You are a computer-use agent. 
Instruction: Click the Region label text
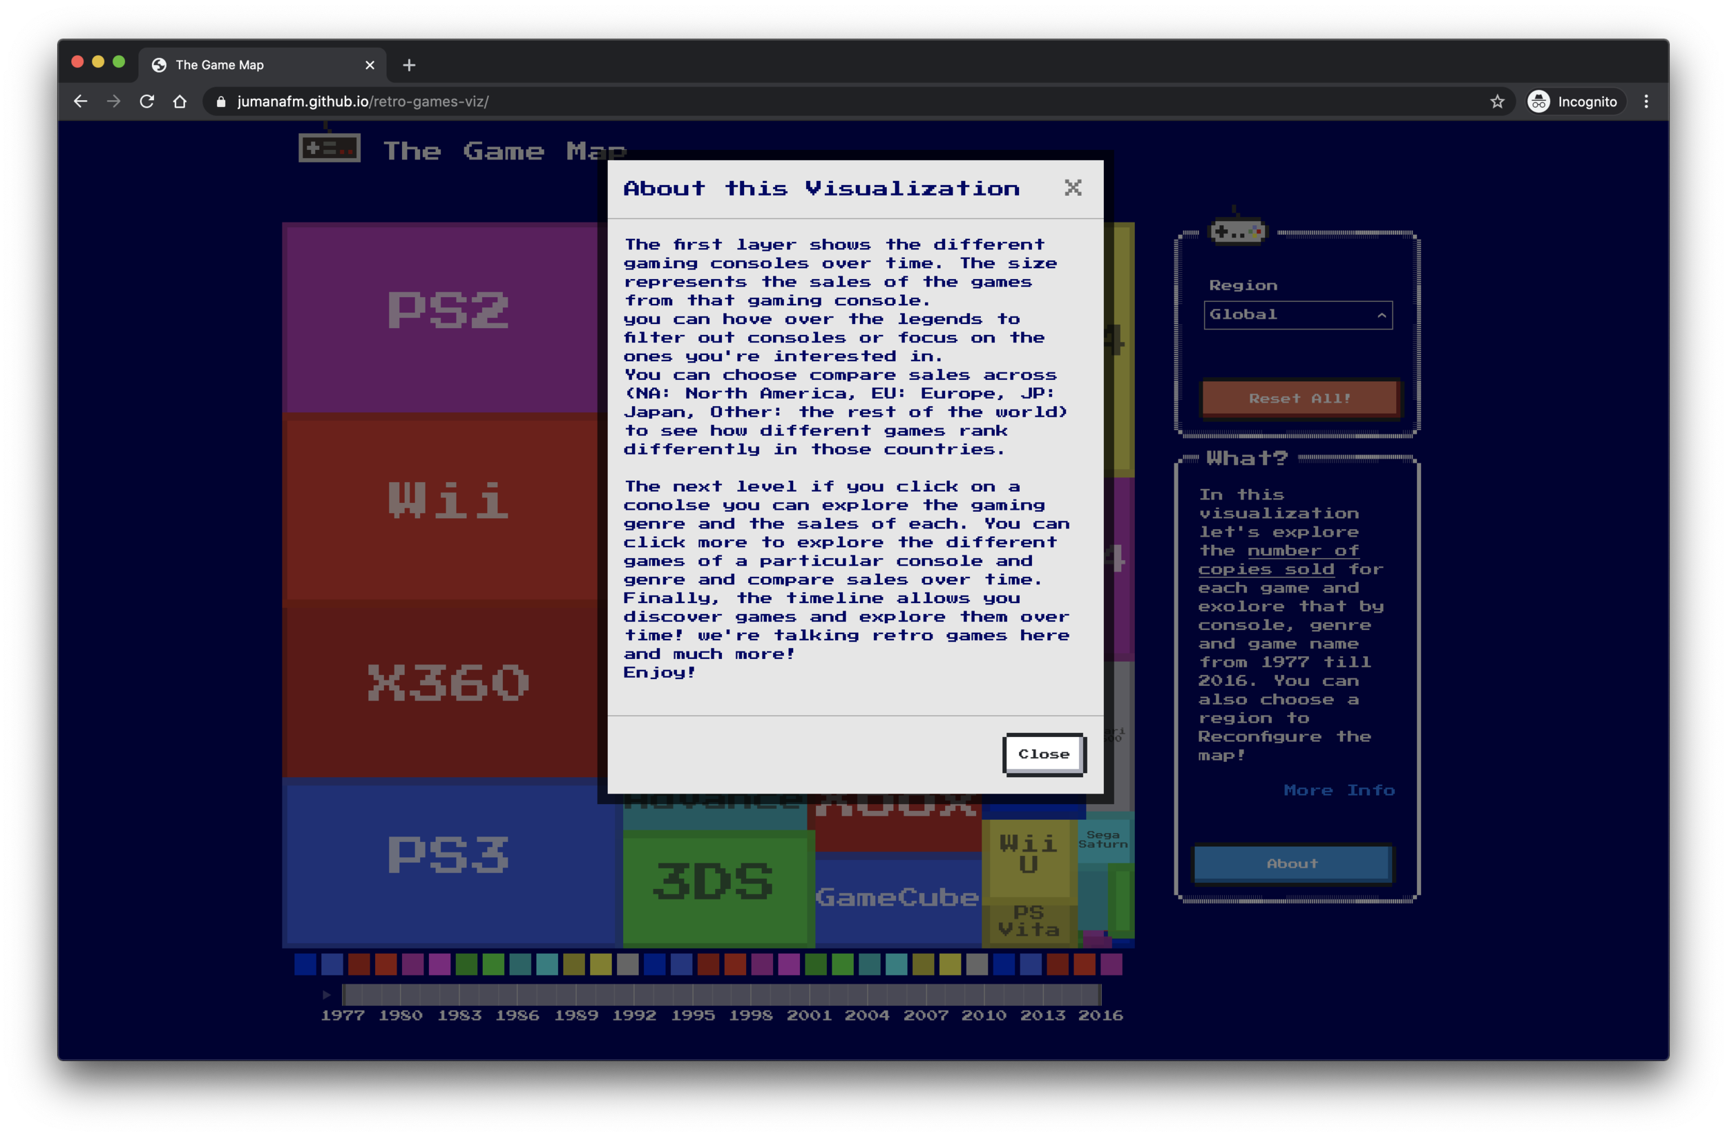coord(1243,285)
